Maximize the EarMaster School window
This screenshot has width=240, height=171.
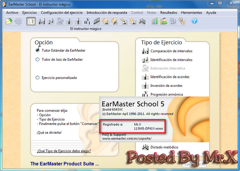[220, 3]
